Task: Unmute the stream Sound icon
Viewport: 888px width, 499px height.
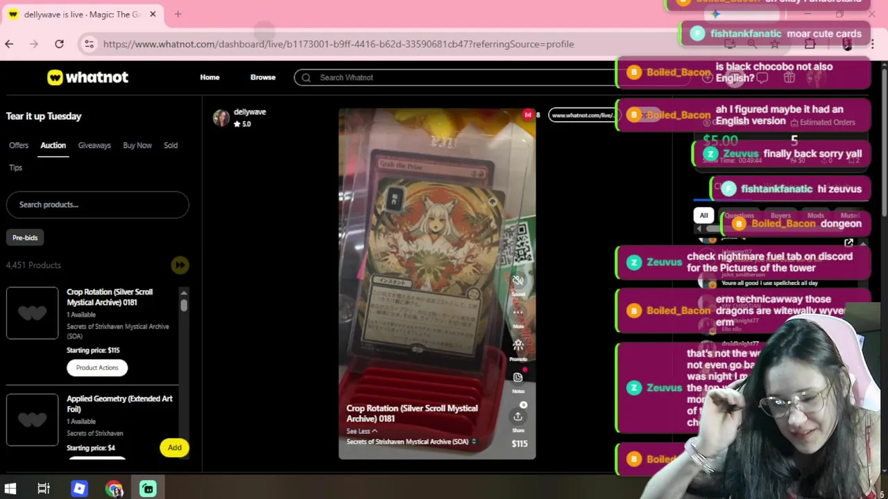Action: 518,281
